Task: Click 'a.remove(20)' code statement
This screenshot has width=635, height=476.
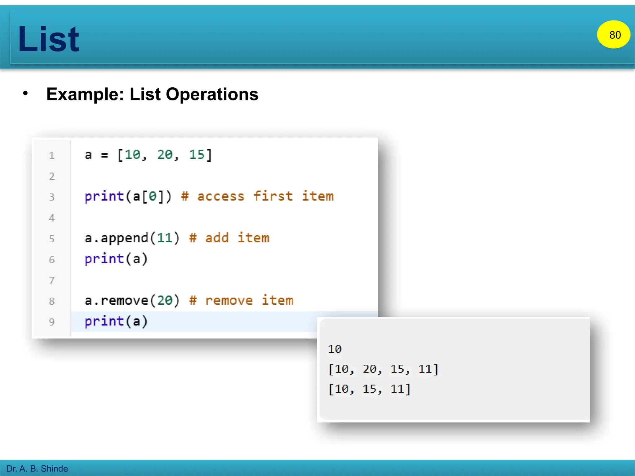Action: pyautogui.click(x=132, y=300)
